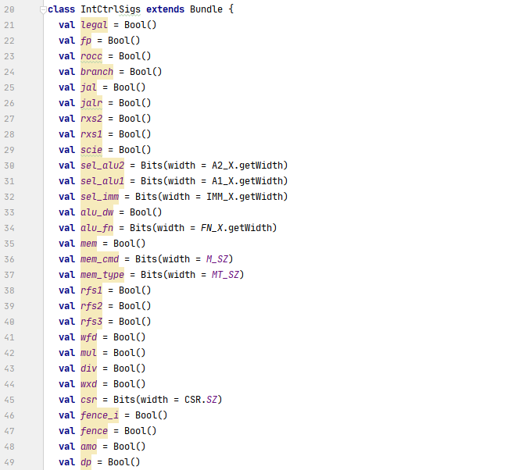The image size is (508, 470).
Task: Click the branch variable name
Action: 97,72
